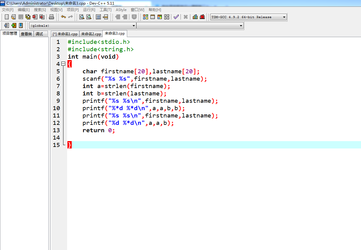
Task: Click the return 0; line
Action: 99,130
